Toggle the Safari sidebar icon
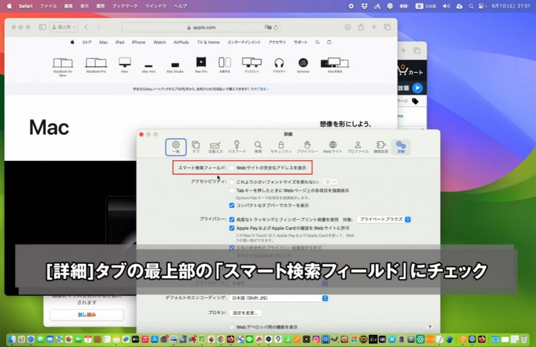The image size is (536, 347). click(42, 27)
